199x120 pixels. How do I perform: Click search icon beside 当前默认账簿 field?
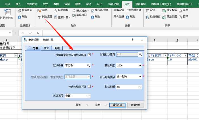pyautogui.click(x=140, y=54)
